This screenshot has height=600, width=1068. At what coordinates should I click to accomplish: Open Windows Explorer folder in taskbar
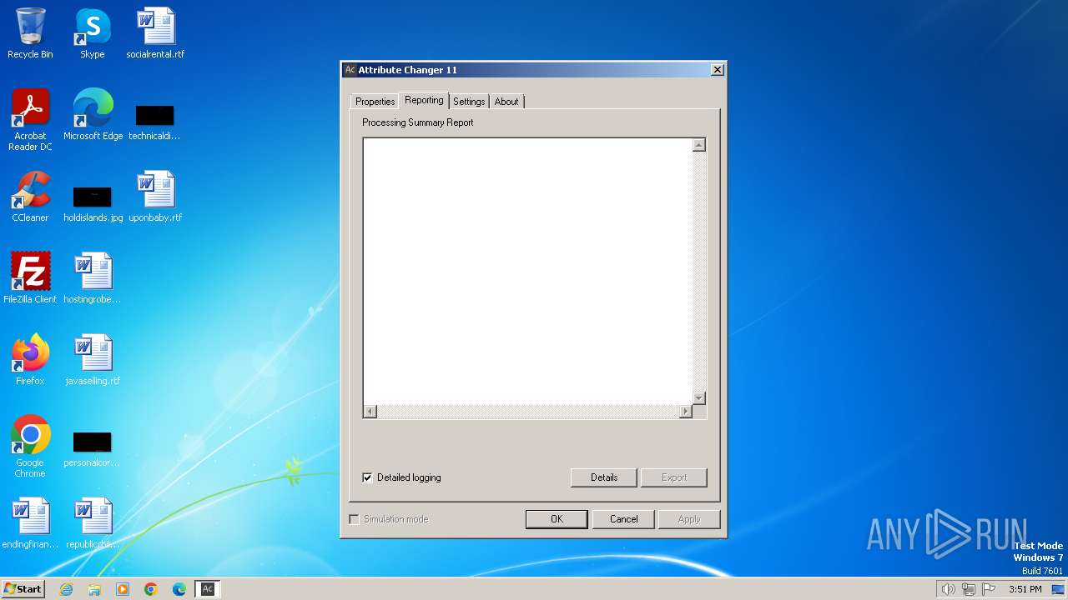coord(94,589)
